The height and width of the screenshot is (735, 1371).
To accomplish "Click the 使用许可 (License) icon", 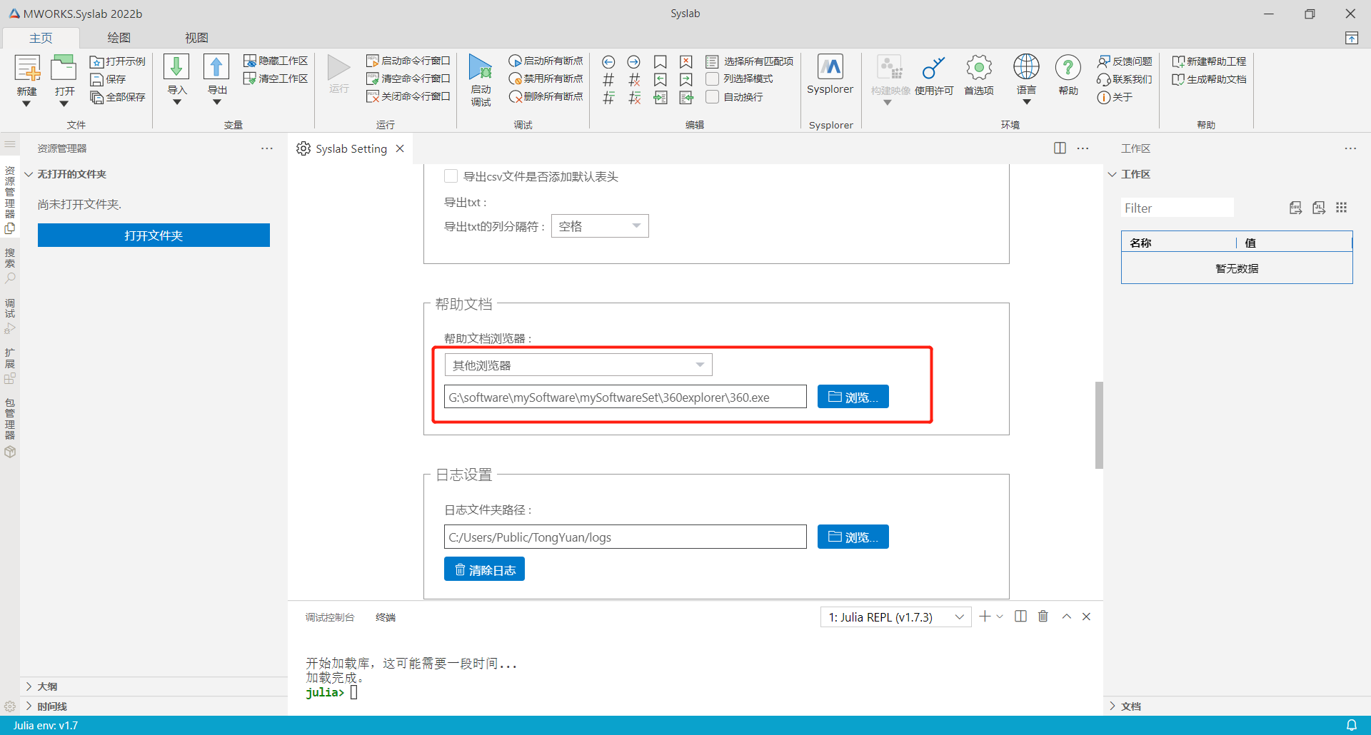I will [933, 68].
